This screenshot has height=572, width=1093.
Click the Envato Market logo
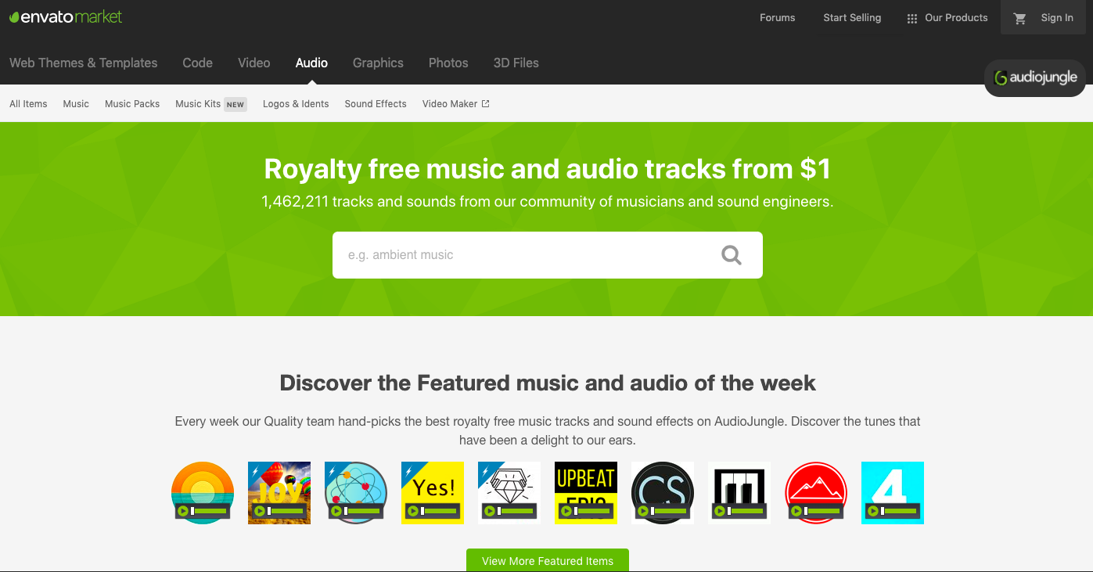coord(66,17)
